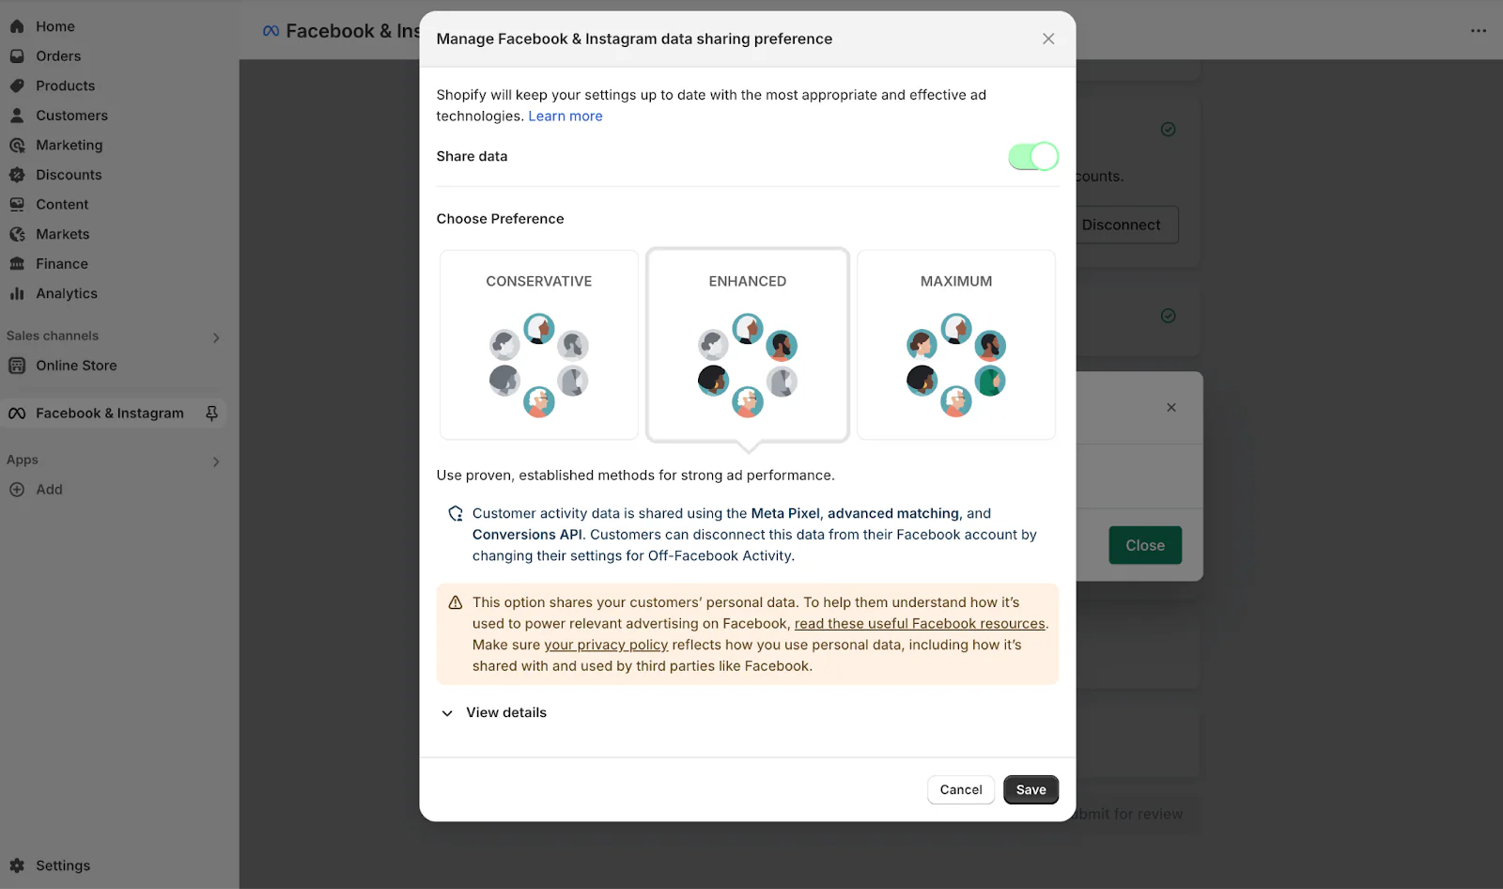This screenshot has height=889, width=1503.
Task: Dismiss the notification with the X
Action: 1171,407
